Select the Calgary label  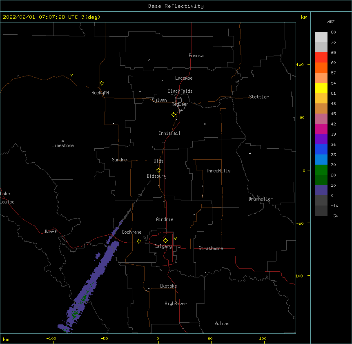coord(163,246)
